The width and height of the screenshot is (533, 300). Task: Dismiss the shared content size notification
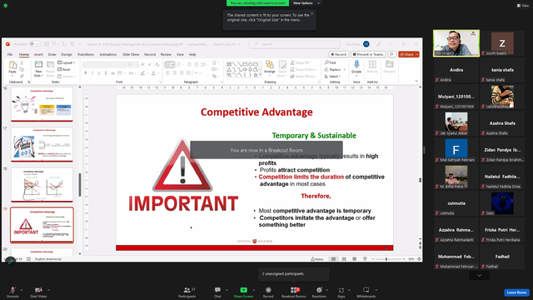coord(311,13)
